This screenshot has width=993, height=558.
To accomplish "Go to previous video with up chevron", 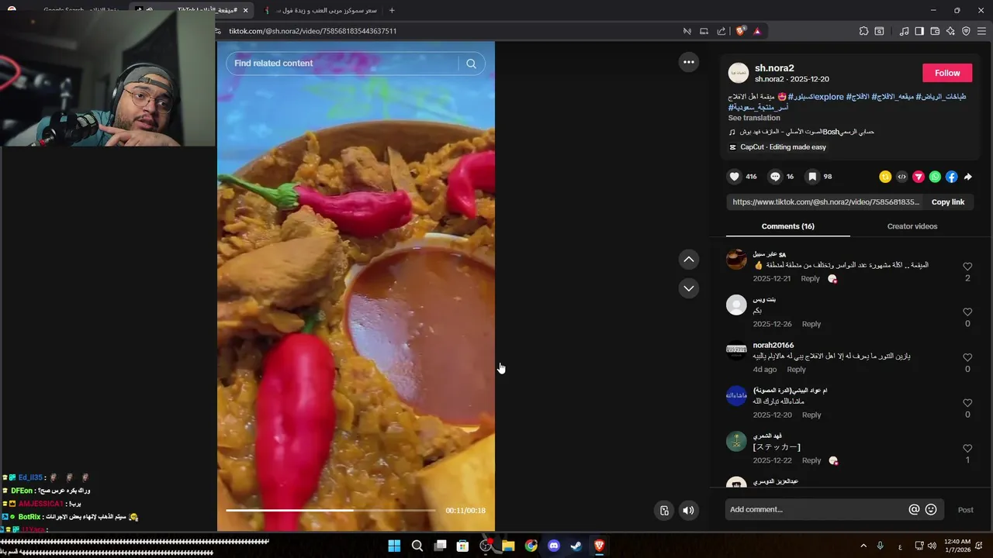I will pyautogui.click(x=688, y=260).
